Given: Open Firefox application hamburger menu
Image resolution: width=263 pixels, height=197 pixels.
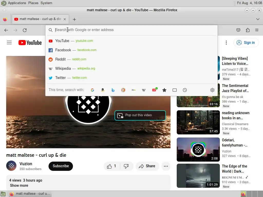Looking at the screenshot, I should click(x=257, y=30).
